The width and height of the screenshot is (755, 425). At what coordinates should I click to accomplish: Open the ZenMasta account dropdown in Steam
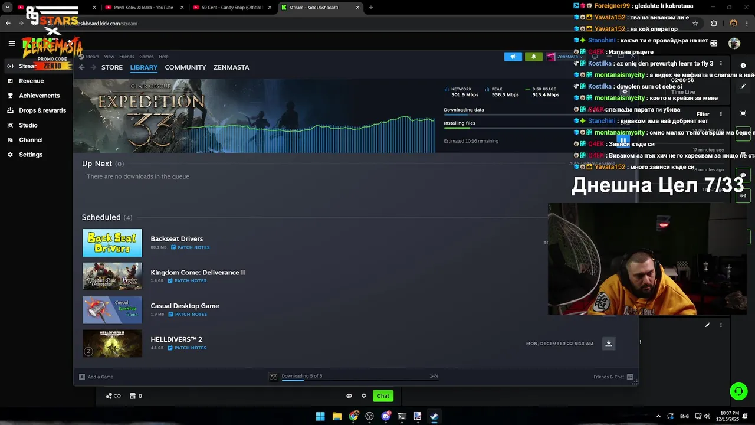pos(564,57)
